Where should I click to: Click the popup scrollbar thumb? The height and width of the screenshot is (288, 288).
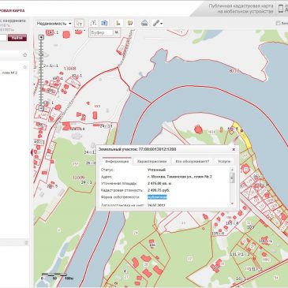tap(232, 178)
